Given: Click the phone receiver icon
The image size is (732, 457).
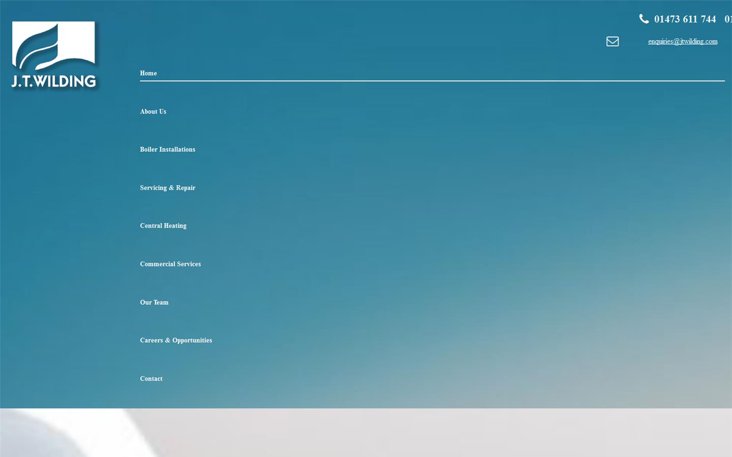Looking at the screenshot, I should [x=644, y=19].
